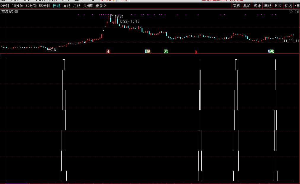Toggle the side panel icon at top right
This screenshot has height=184, width=300.
click(x=296, y=12)
